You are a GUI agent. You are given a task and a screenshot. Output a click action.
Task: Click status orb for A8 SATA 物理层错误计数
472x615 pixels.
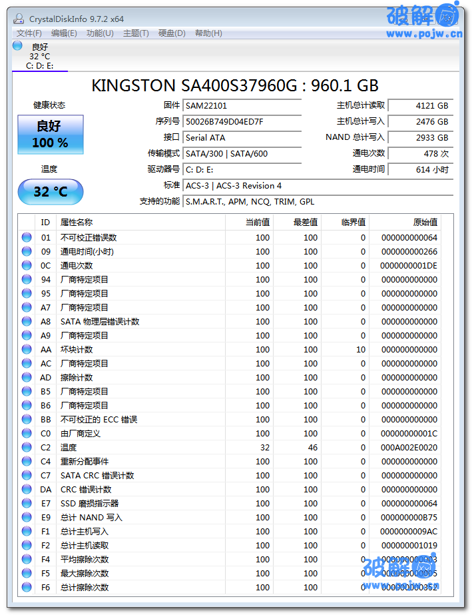(x=27, y=321)
